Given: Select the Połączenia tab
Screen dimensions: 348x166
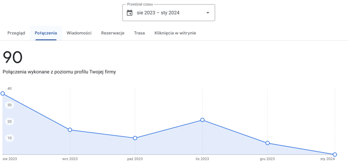Looking at the screenshot, I should pyautogui.click(x=46, y=33).
